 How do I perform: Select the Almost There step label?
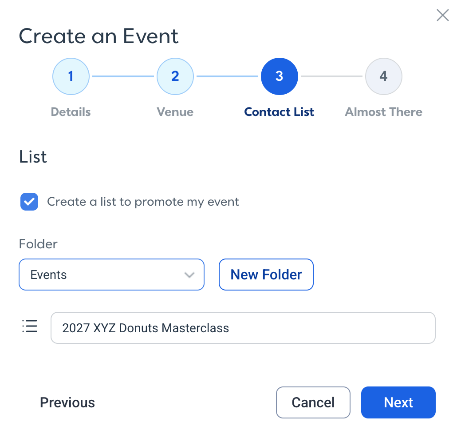(x=383, y=112)
